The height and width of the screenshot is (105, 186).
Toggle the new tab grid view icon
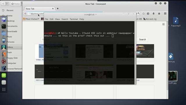click(x=163, y=24)
